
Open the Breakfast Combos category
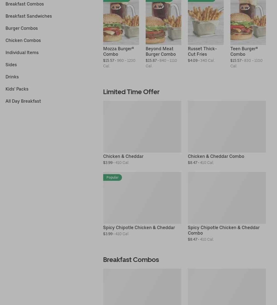(25, 4)
